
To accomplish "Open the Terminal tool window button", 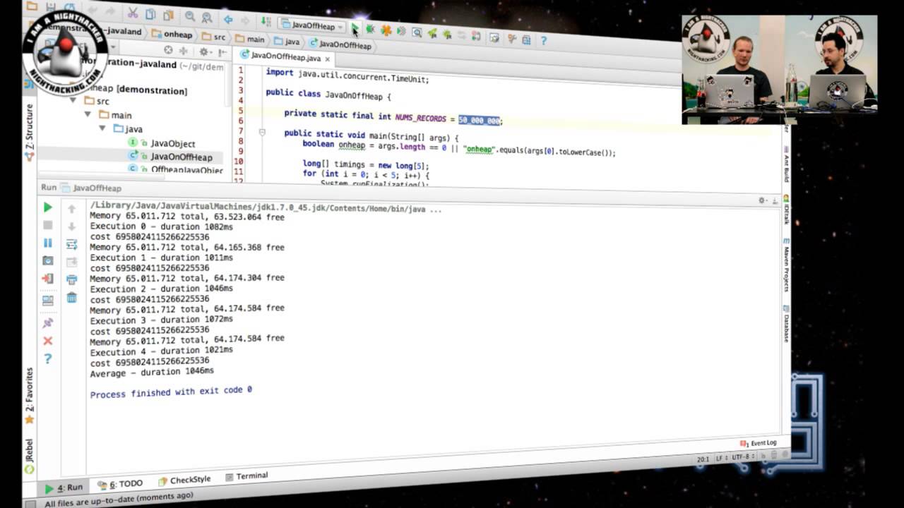I will [x=246, y=476].
